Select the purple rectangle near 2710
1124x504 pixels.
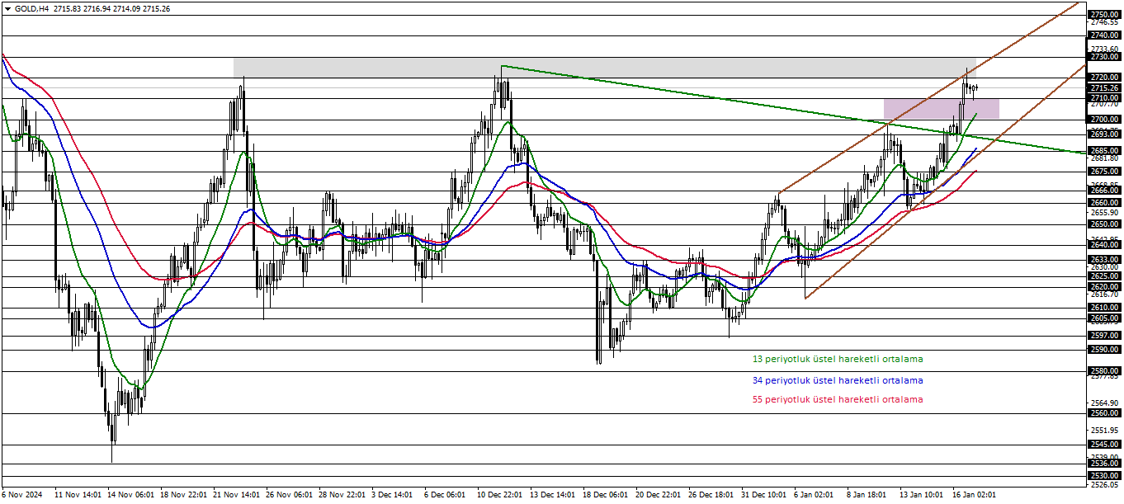click(x=941, y=108)
